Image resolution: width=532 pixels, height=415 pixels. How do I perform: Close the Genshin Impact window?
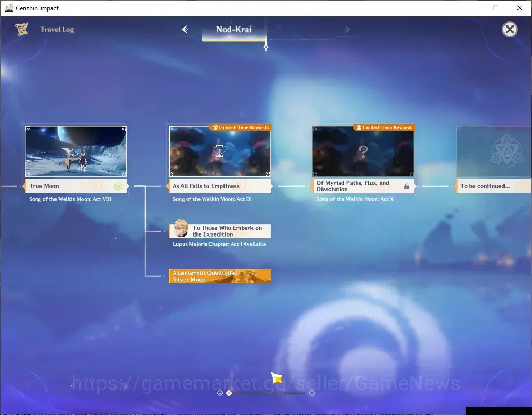[520, 8]
